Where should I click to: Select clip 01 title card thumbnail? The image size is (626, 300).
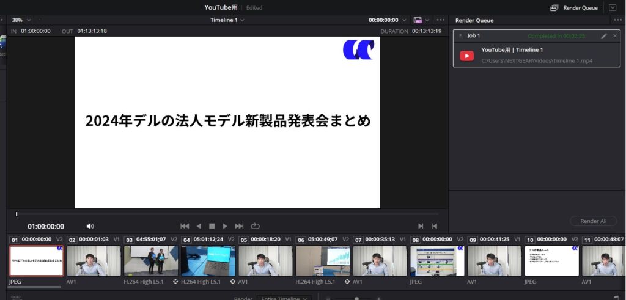tap(36, 261)
